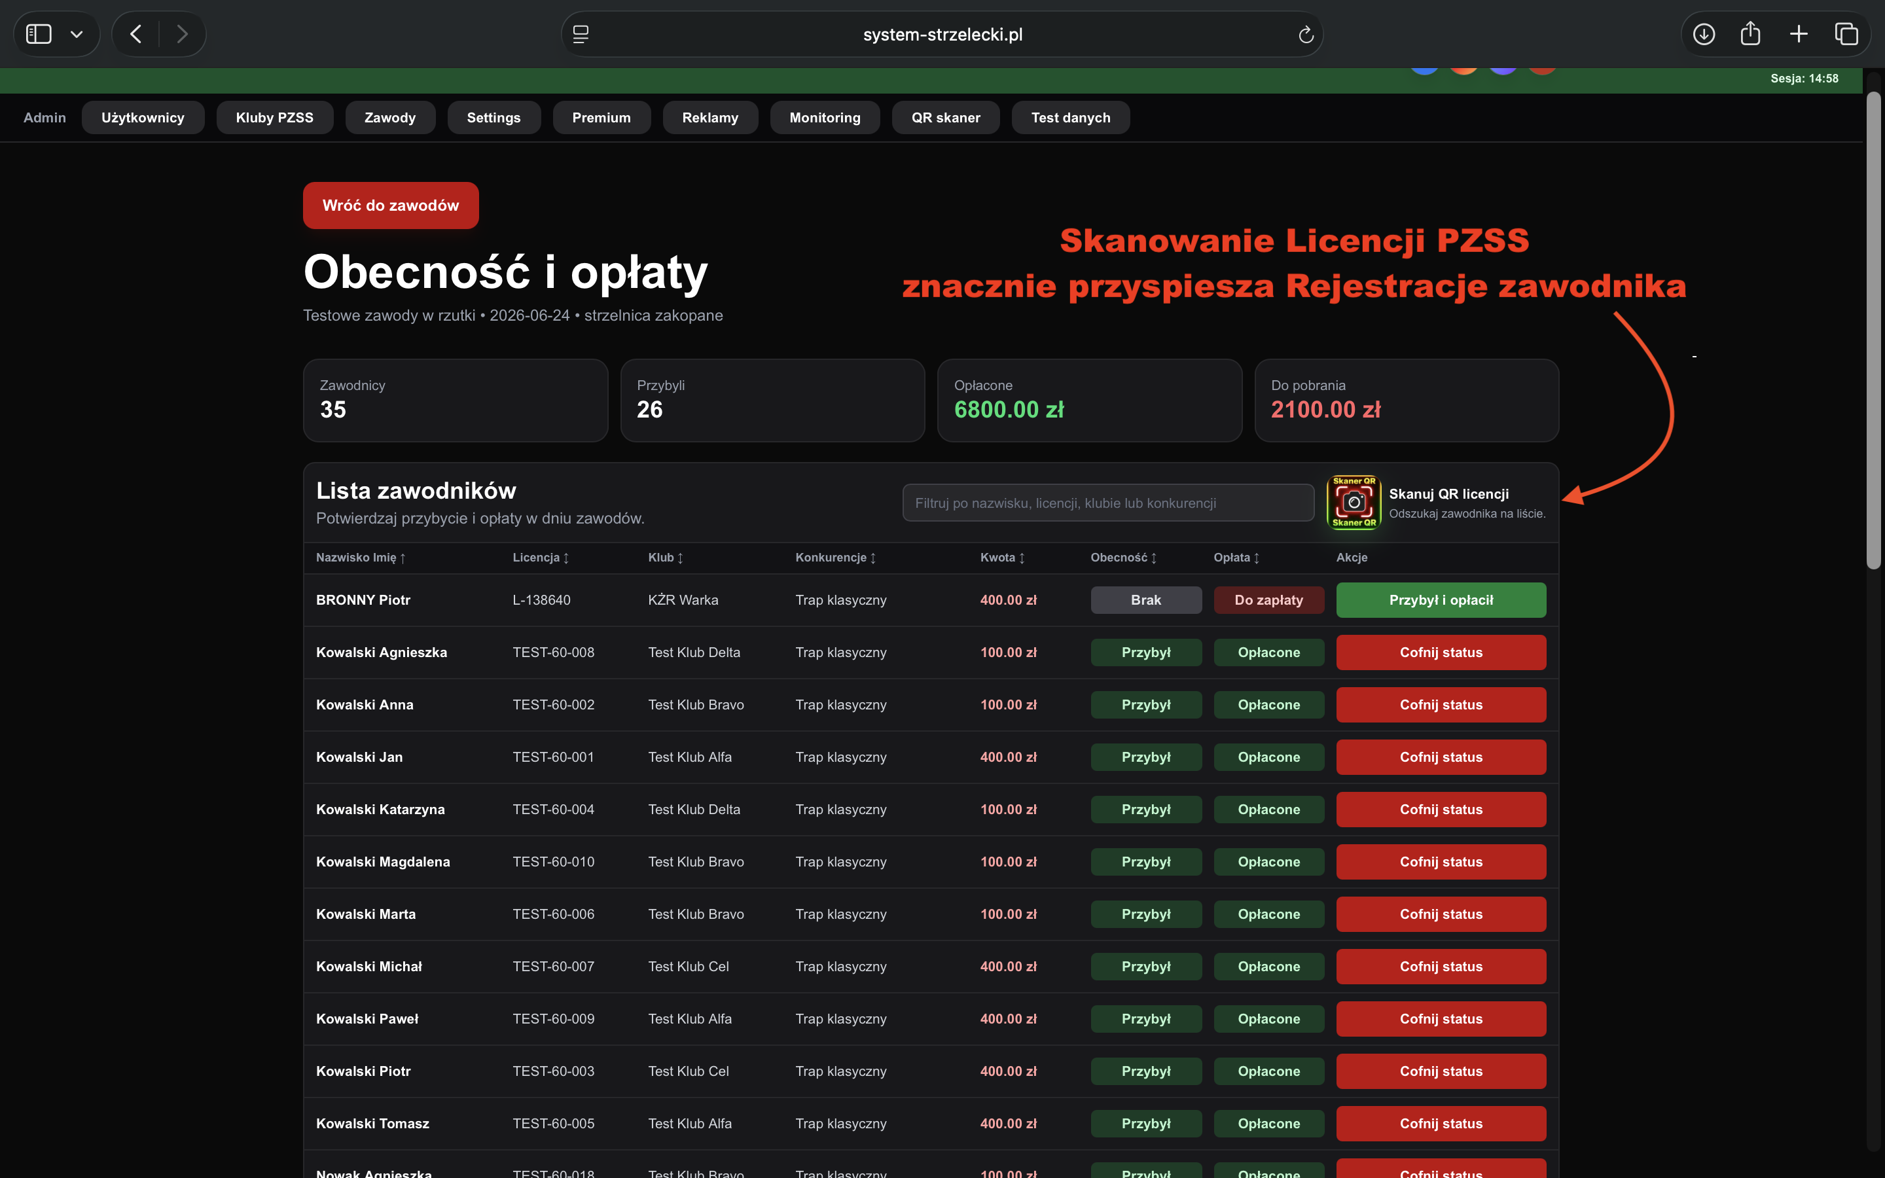
Task: Toggle the Brak attendance badge for BRONNY Piotr
Action: [x=1146, y=600]
